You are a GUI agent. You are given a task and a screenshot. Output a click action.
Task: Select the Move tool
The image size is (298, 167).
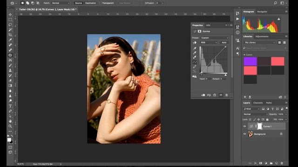[10, 14]
